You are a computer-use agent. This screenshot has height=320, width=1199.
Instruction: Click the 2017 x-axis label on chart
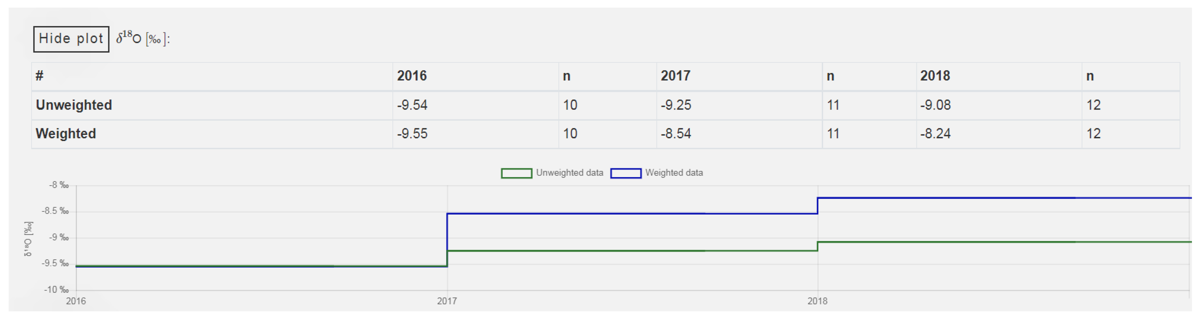click(x=447, y=301)
